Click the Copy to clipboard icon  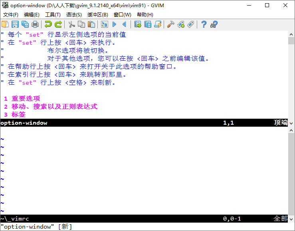[x=81, y=24]
